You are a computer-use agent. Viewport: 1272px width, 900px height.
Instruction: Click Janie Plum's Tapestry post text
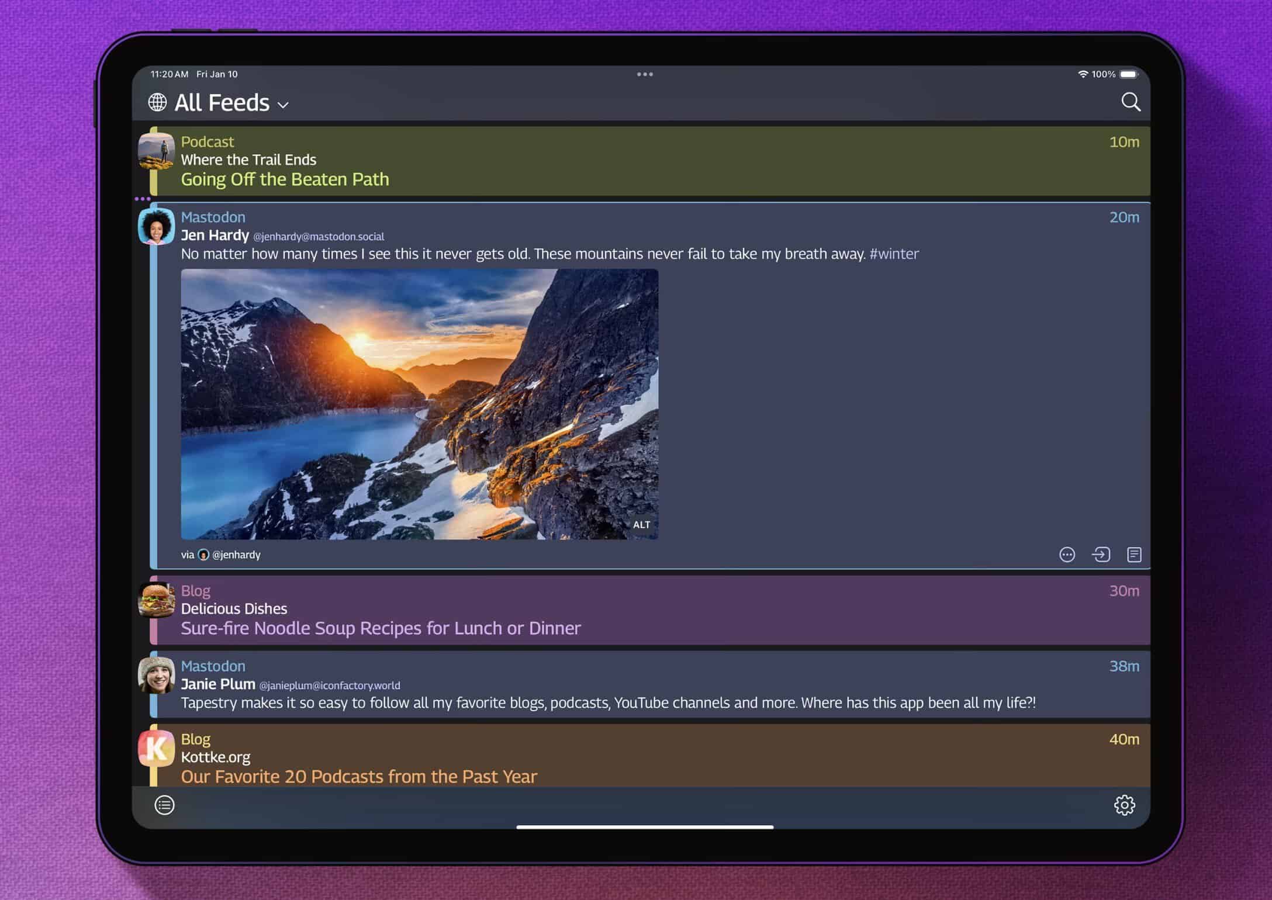[x=609, y=703]
